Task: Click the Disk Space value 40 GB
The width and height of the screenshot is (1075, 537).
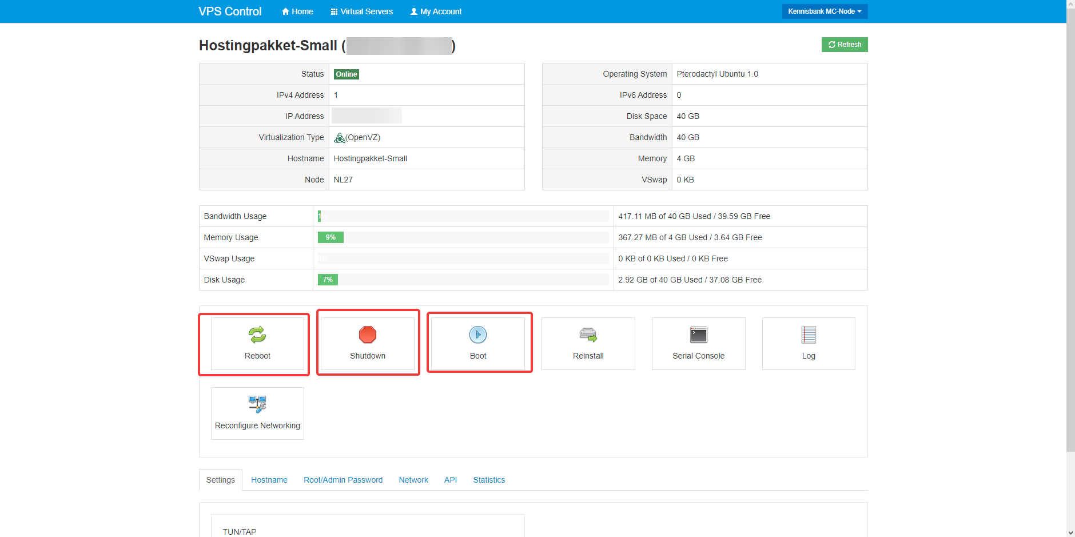Action: (x=688, y=116)
